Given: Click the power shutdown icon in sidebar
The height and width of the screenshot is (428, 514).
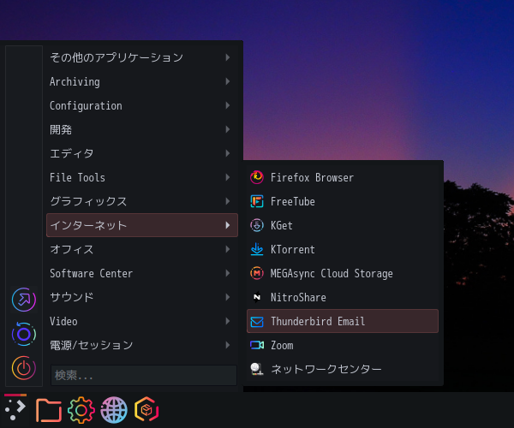Looking at the screenshot, I should (24, 368).
